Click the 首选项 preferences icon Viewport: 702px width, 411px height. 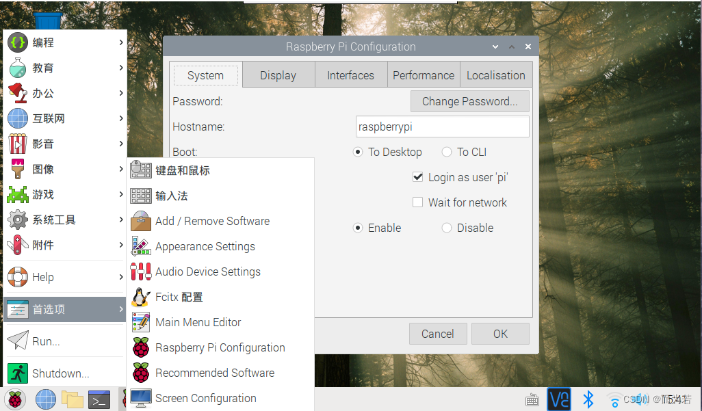click(x=18, y=309)
